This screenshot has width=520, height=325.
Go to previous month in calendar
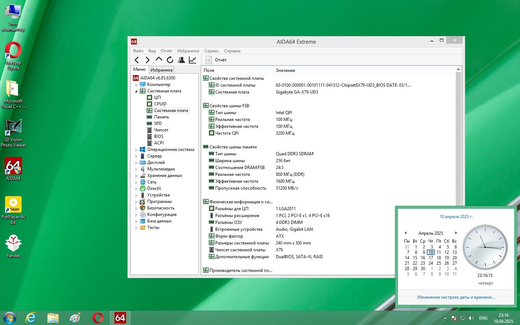406,233
